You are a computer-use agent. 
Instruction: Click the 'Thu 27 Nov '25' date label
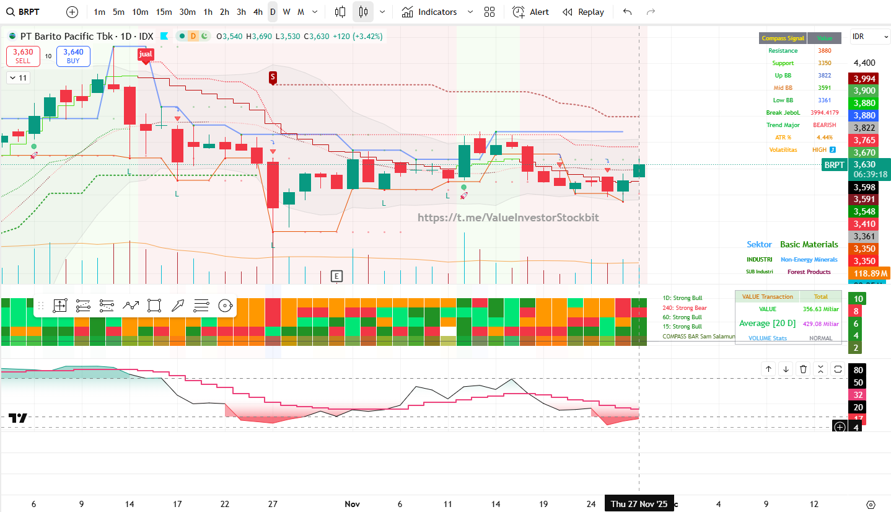(x=639, y=504)
